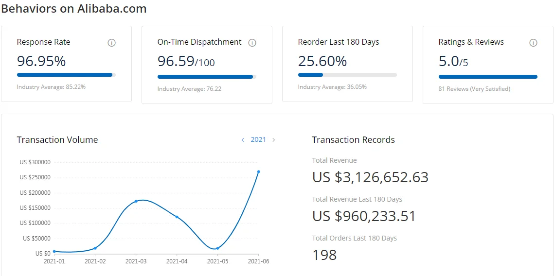Click the 2021-05 data point on chart

217,248
